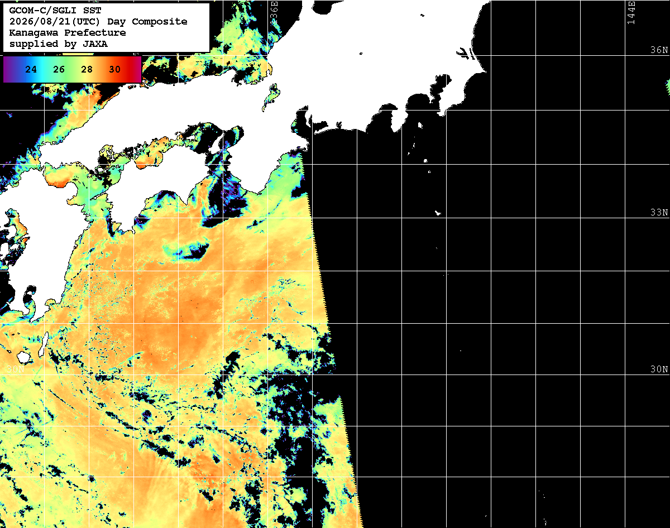Click the 30N label on the left edge
Viewport: 670px width, 528px height.
click(16, 369)
